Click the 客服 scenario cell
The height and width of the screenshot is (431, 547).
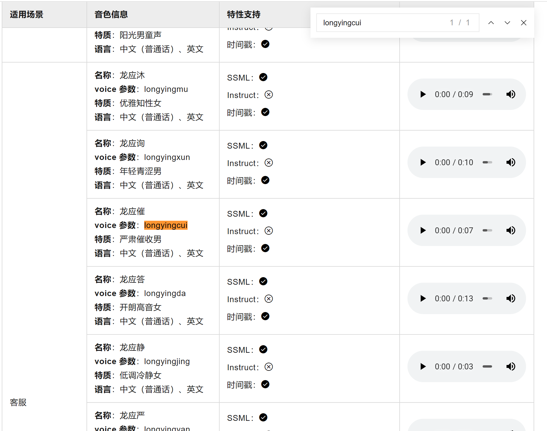[18, 402]
